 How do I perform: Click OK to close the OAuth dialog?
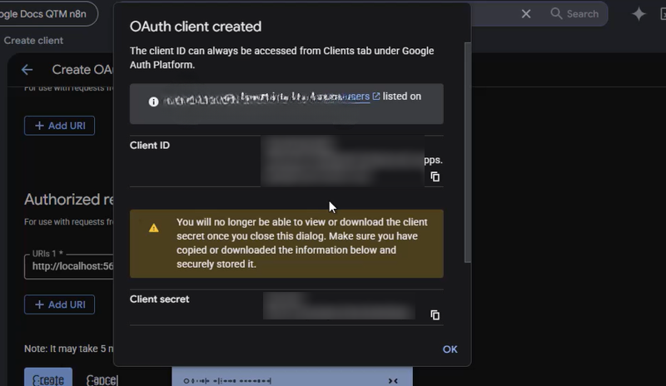[x=450, y=349]
